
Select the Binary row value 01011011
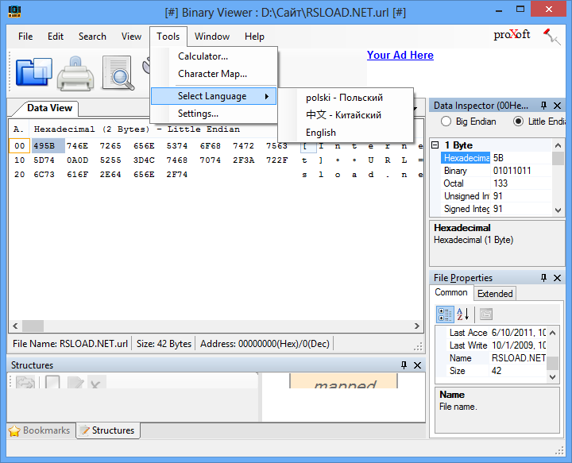pos(512,171)
